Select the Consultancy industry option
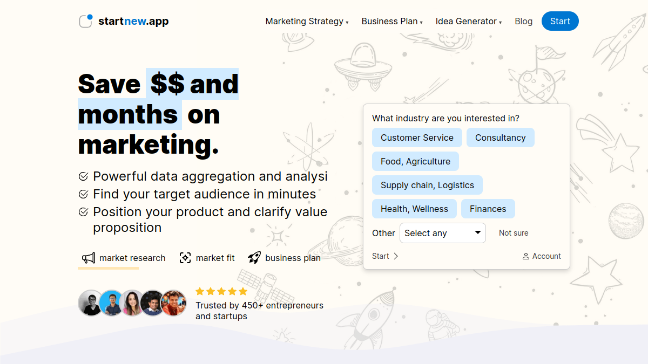648x364 pixels. tap(500, 138)
